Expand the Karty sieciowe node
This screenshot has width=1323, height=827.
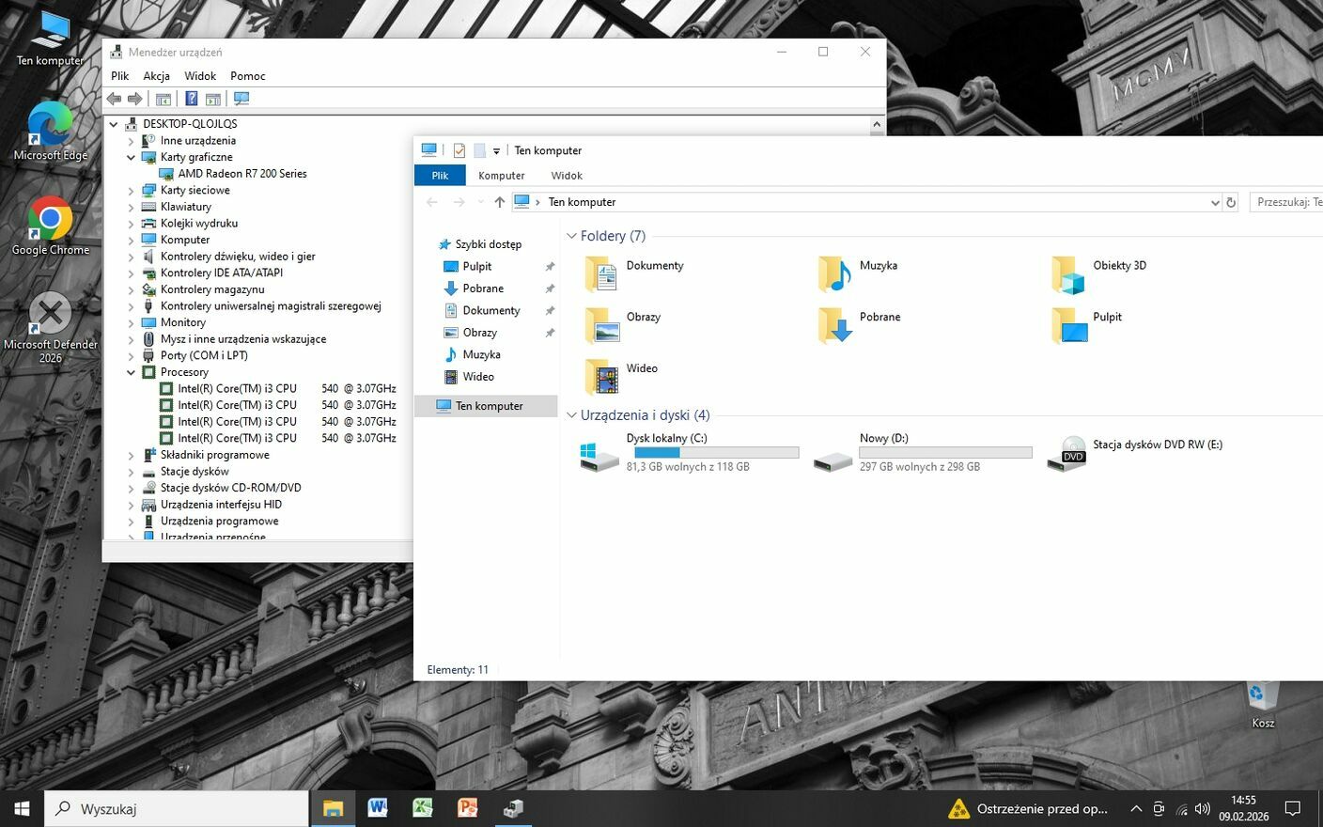pos(132,191)
